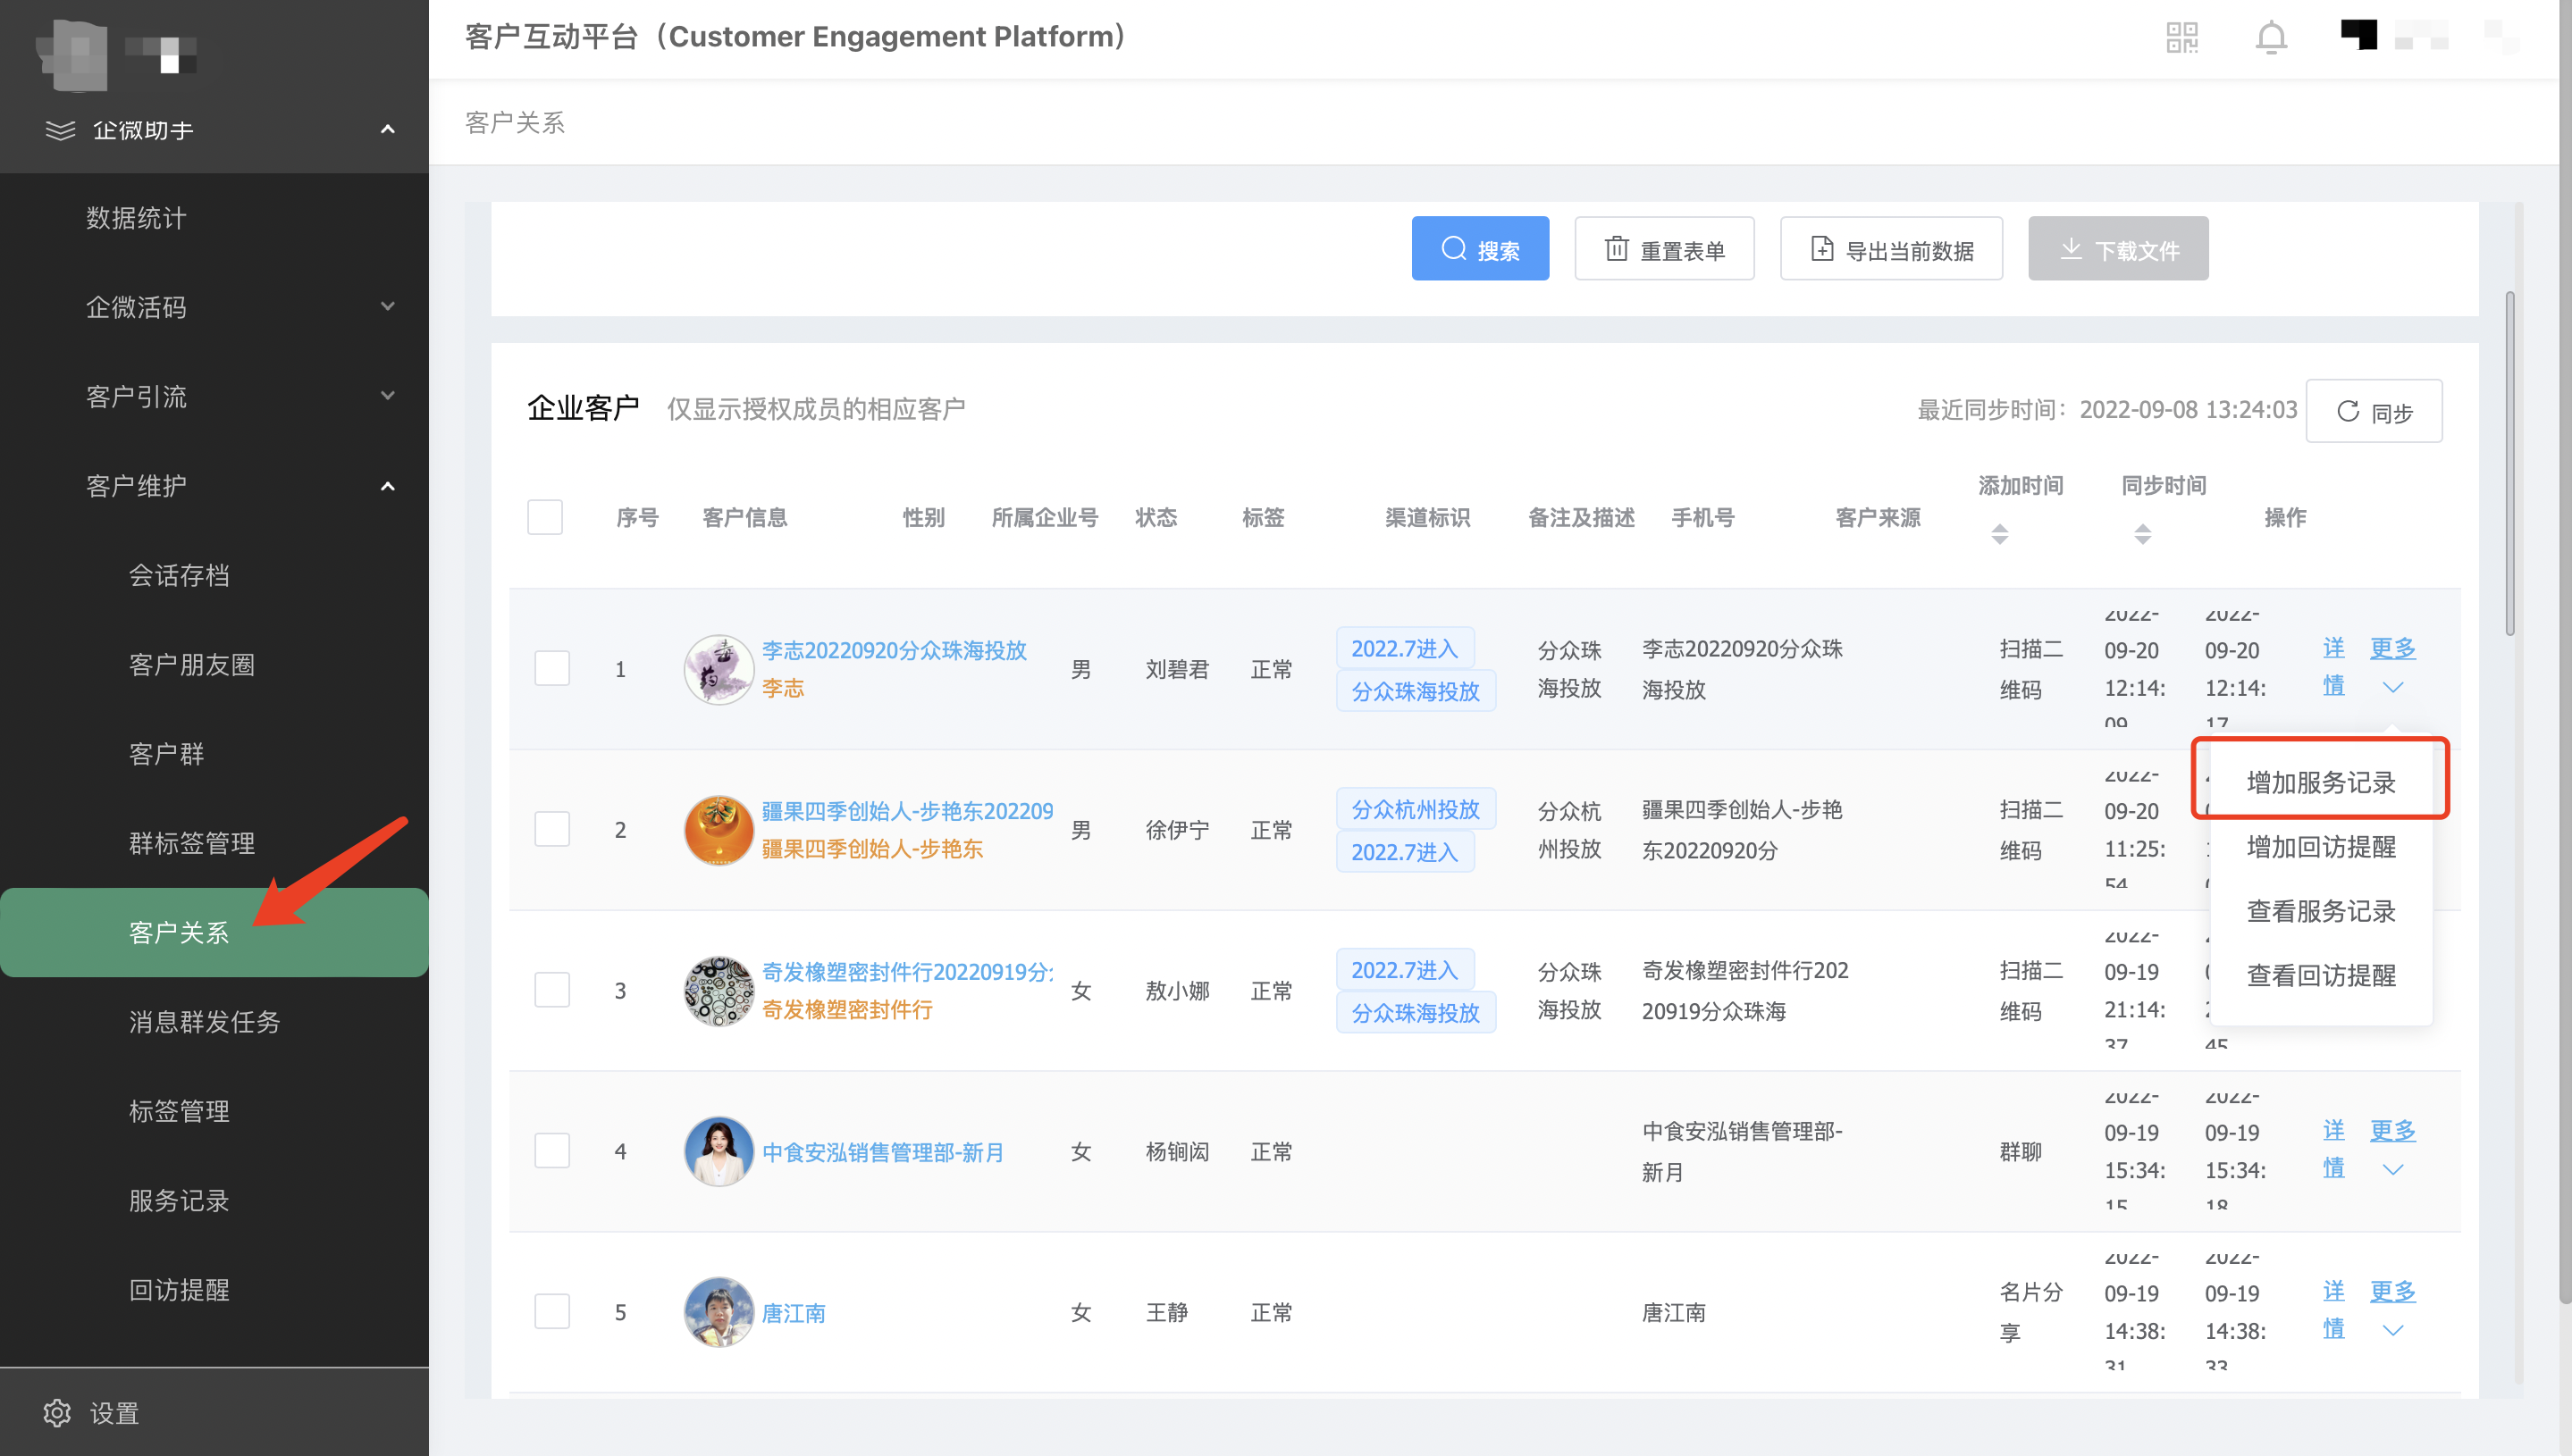
Task: Open the settings gear in sidebar
Action: pos(57,1412)
